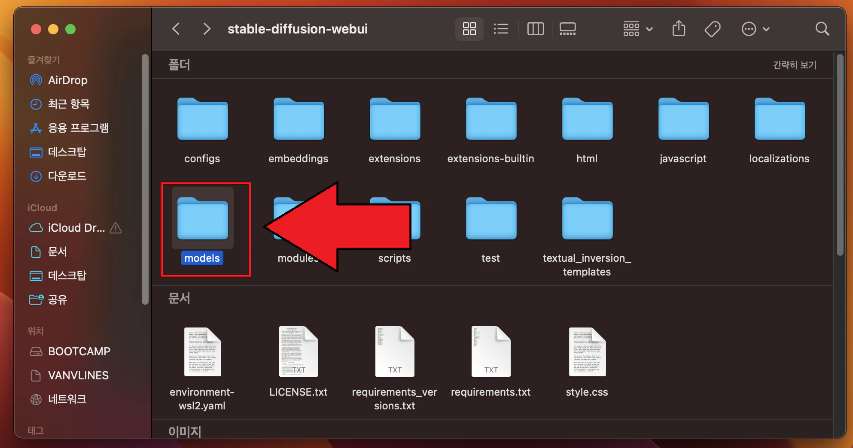Close the Finder window with red button
This screenshot has width=853, height=448.
tap(36, 29)
